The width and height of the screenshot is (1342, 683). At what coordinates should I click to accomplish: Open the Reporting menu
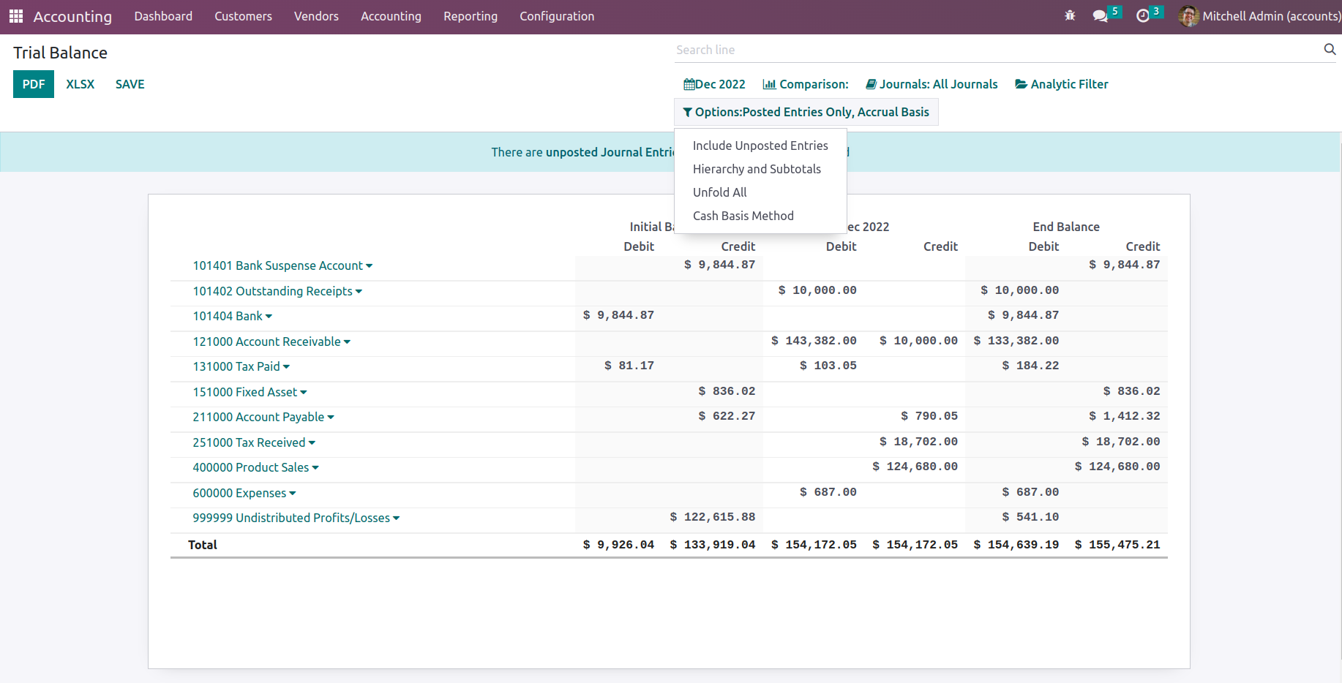(x=470, y=16)
